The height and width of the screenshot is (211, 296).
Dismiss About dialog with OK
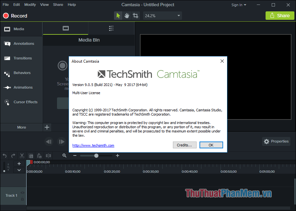pyautogui.click(x=211, y=145)
